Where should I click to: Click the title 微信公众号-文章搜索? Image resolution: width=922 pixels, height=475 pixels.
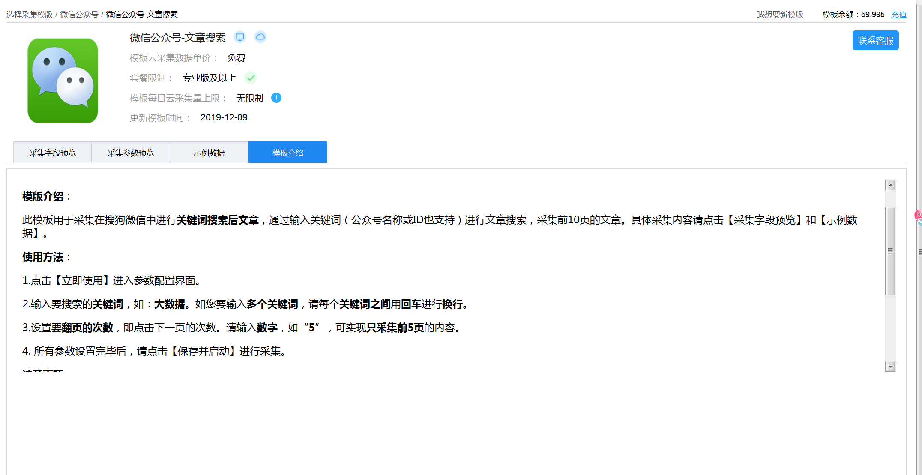pos(177,38)
